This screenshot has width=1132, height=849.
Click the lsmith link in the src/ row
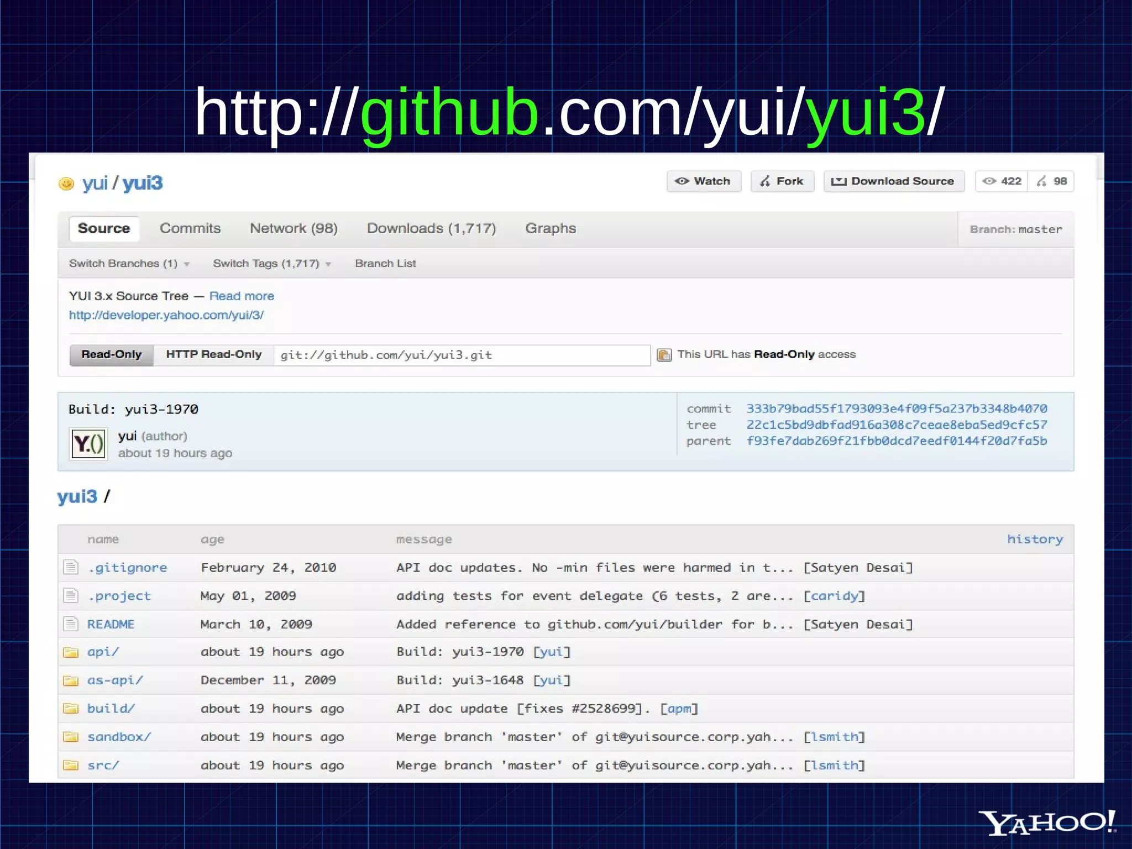click(835, 766)
